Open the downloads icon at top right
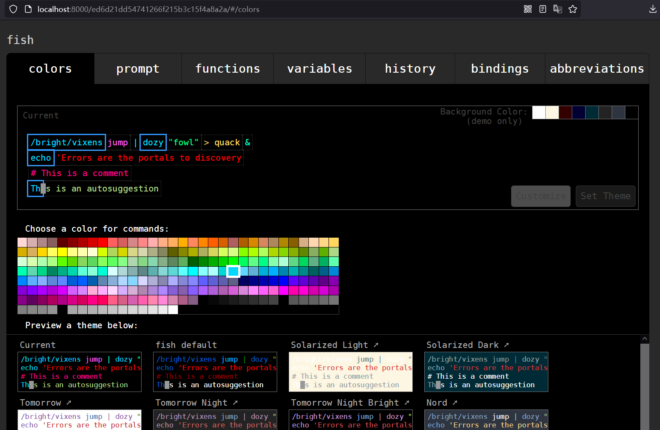Image resolution: width=660 pixels, height=430 pixels. point(653,9)
